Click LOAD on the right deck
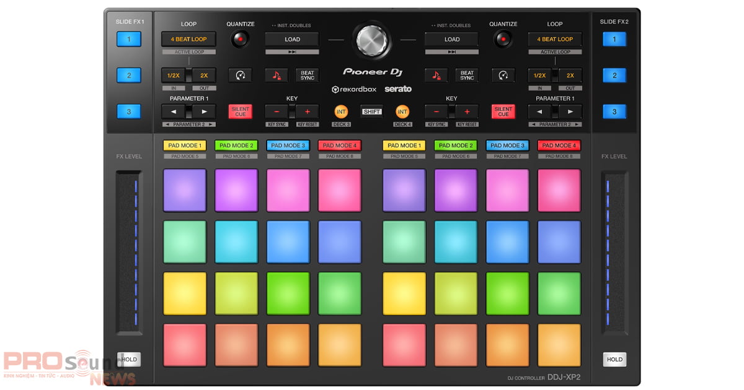The width and height of the screenshot is (744, 390). 451,39
